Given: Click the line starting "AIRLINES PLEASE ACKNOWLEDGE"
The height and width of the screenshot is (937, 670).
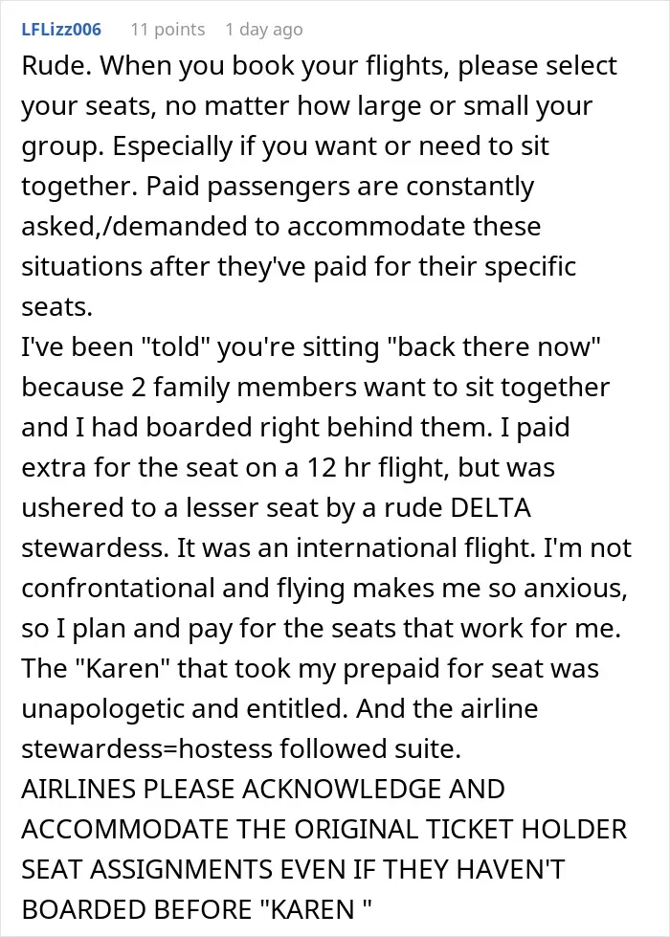Looking at the screenshot, I should (x=263, y=789).
